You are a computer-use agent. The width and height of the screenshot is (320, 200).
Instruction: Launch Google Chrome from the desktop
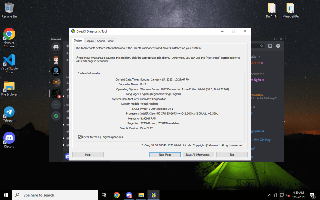pos(9,37)
